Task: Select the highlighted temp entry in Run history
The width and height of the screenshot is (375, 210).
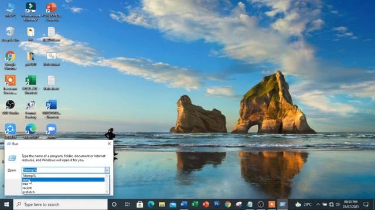Action: coord(63,180)
